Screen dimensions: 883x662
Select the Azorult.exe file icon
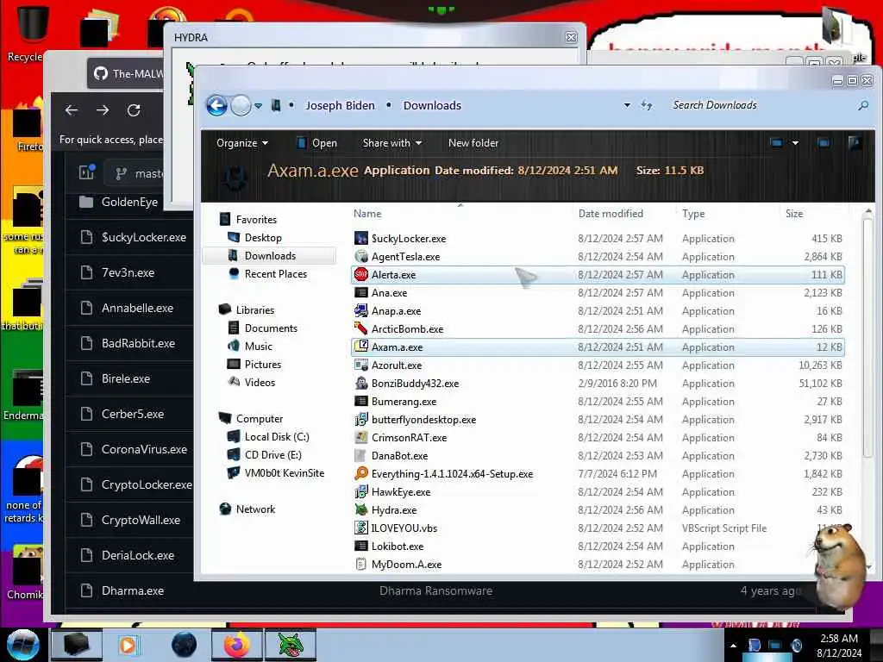click(x=361, y=365)
